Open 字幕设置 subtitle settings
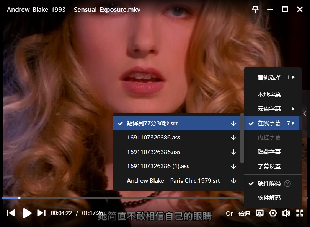The width and height of the screenshot is (310, 227). [269, 166]
